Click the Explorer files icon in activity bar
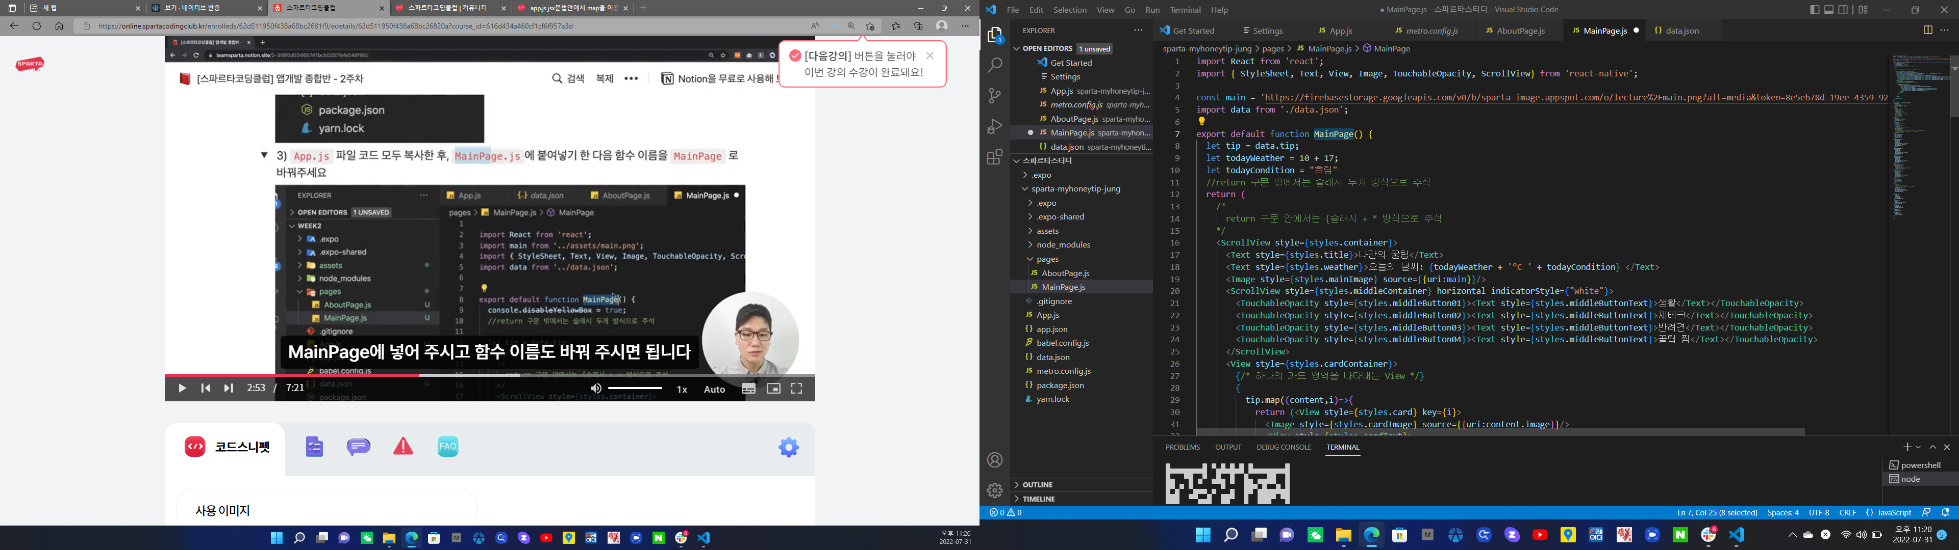This screenshot has height=550, width=1959. (995, 35)
